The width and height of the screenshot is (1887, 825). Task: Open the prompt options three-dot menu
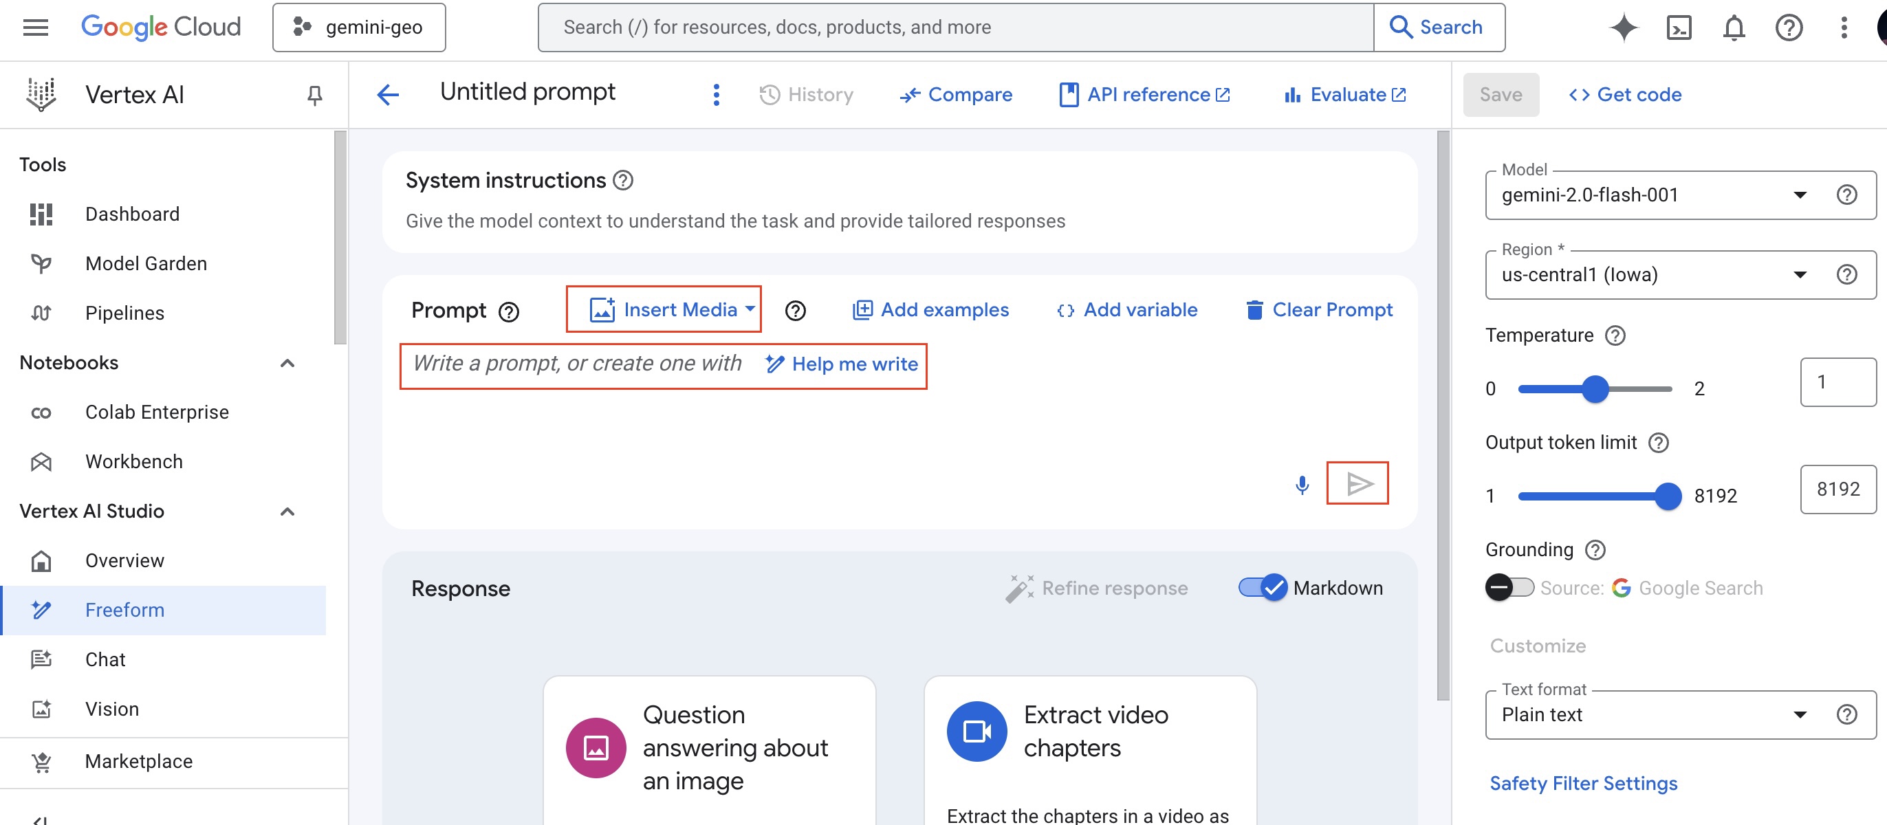716,93
